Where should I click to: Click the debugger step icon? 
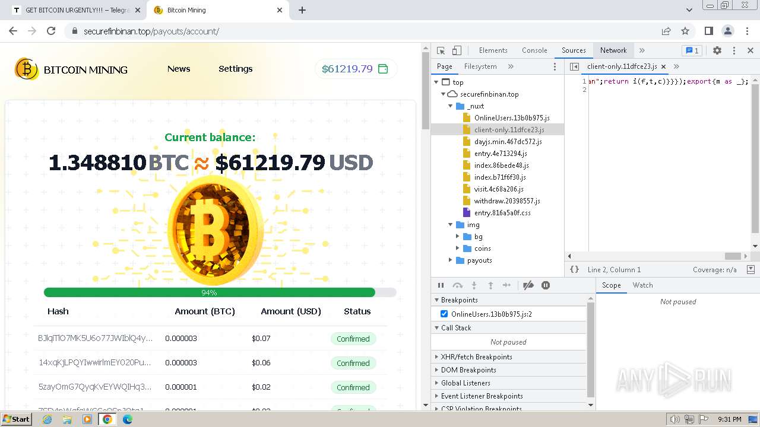pos(506,285)
